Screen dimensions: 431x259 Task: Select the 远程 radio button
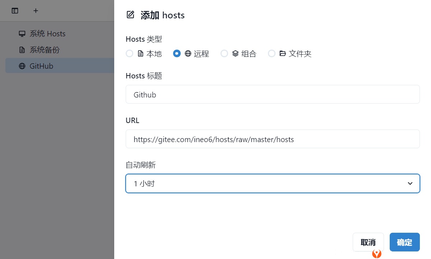pyautogui.click(x=177, y=54)
